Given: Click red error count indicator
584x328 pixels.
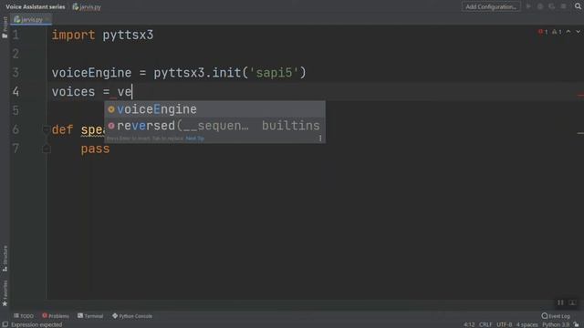Looking at the screenshot, I should [x=543, y=32].
